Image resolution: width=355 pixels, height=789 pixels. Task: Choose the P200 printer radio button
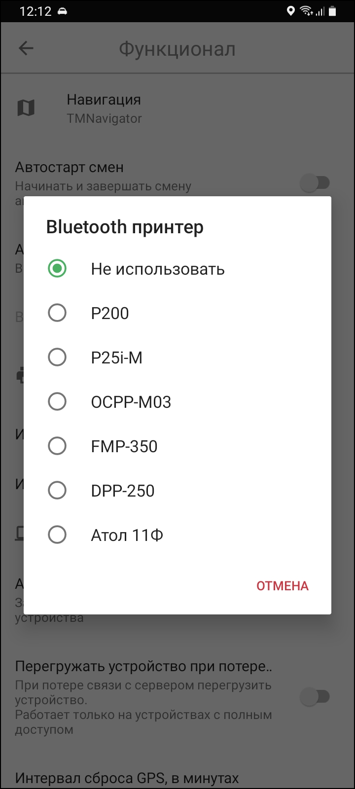(x=57, y=313)
